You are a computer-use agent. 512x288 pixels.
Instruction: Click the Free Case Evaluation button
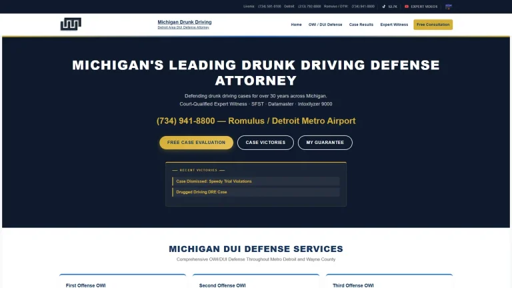(196, 143)
